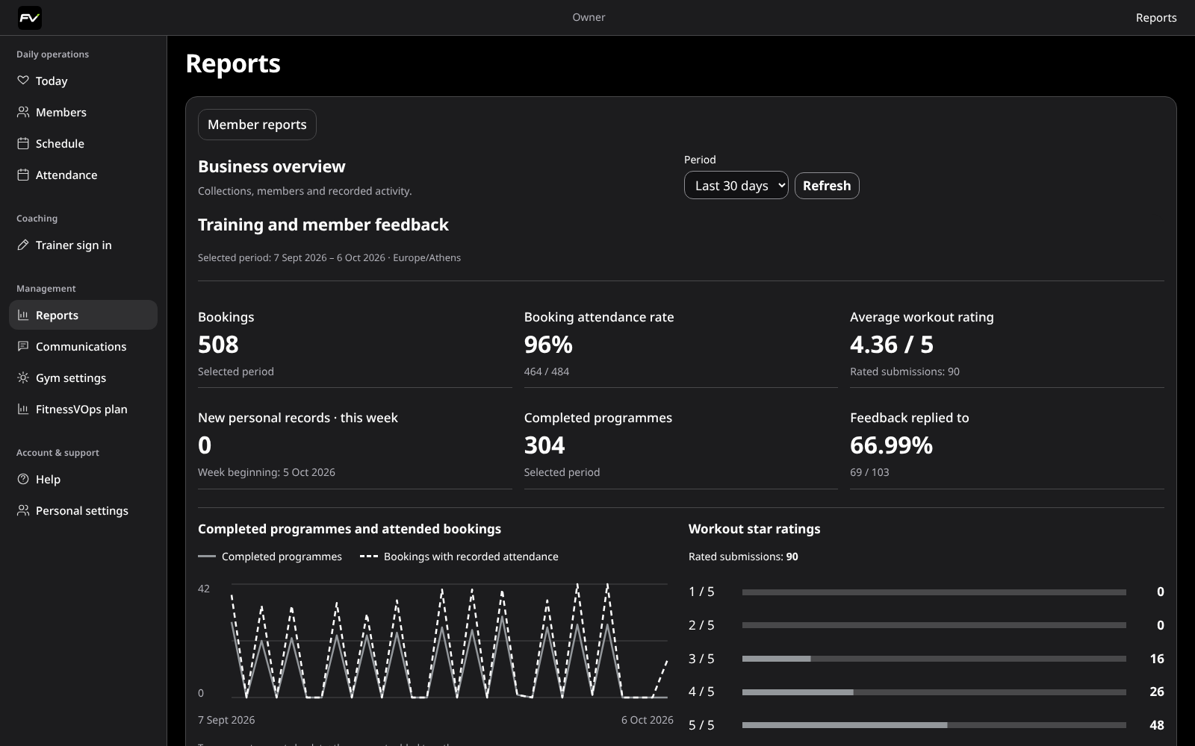Open Help in the sidebar

click(x=83, y=479)
